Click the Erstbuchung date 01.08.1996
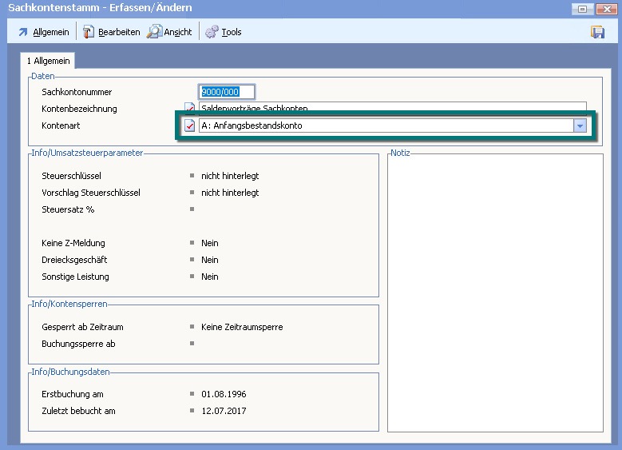 224,394
